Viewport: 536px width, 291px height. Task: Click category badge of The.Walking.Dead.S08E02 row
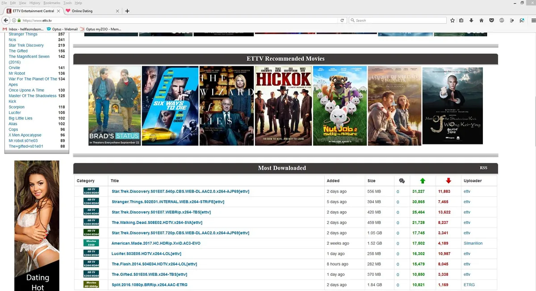tap(91, 222)
